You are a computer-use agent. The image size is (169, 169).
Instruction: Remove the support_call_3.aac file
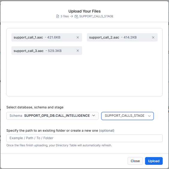click(x=78, y=51)
